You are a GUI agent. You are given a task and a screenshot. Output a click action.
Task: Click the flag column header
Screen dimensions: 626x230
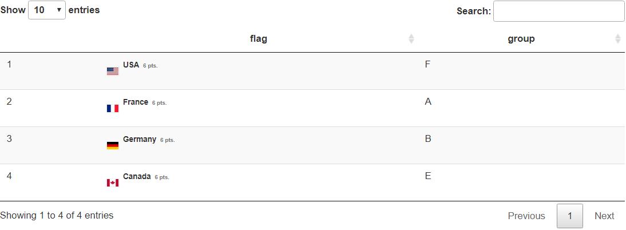[258, 39]
